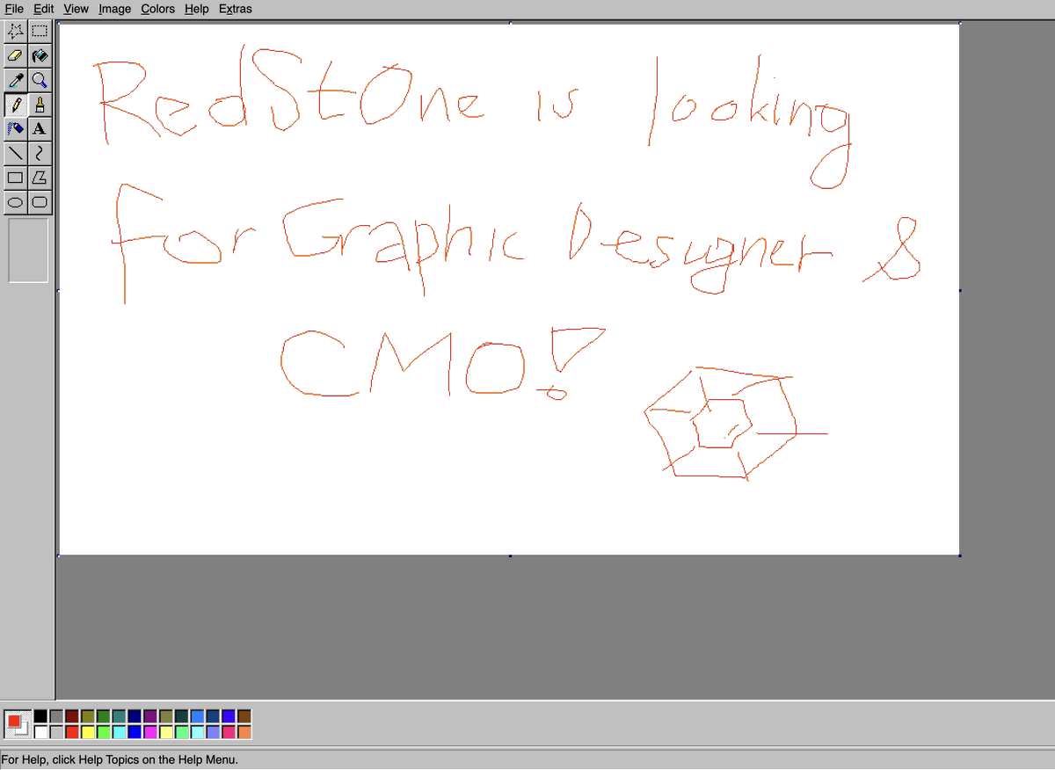Pick the hot pink swatch
1055x770 pixels.
pos(229,732)
